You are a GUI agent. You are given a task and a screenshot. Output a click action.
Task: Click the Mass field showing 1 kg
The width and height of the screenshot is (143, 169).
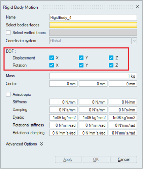tap(93, 76)
